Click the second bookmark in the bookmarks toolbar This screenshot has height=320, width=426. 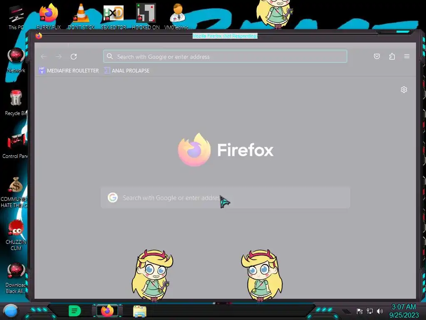(127, 70)
